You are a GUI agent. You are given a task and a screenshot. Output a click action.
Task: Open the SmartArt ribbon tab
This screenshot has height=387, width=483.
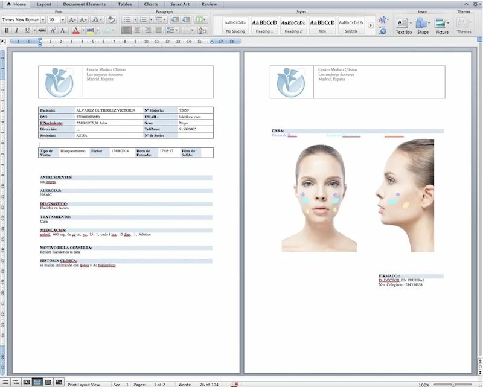pyautogui.click(x=179, y=4)
